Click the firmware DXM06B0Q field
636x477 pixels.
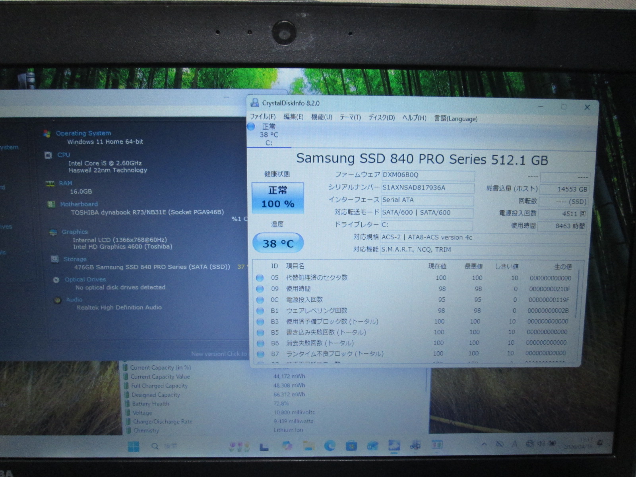click(427, 175)
